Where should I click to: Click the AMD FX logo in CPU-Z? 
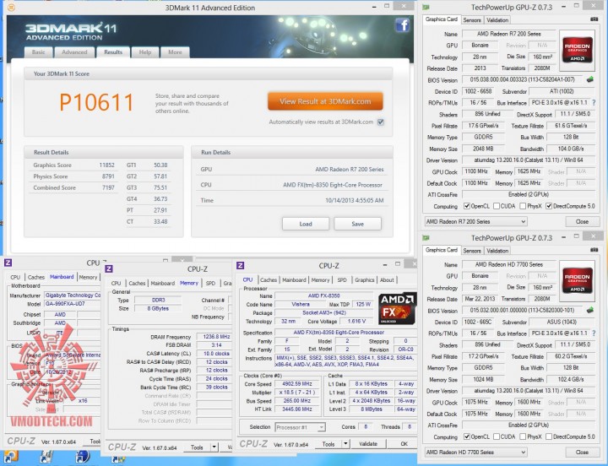pyautogui.click(x=398, y=309)
